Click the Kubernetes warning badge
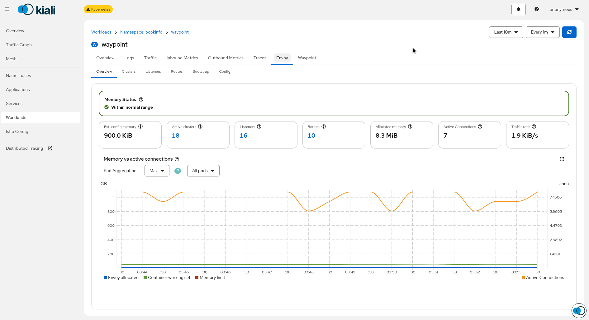589x320 pixels. tap(98, 9)
